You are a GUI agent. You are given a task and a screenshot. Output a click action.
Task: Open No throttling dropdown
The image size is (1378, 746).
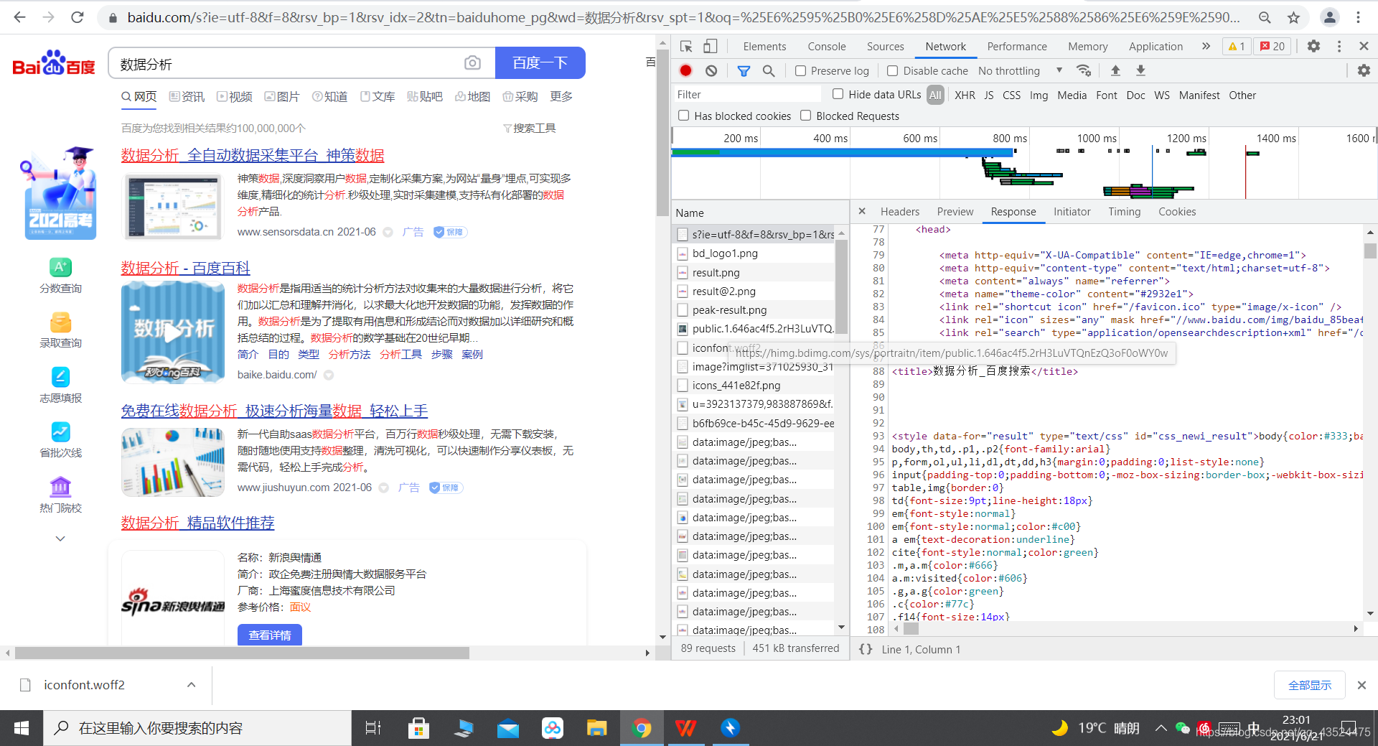coord(1020,70)
